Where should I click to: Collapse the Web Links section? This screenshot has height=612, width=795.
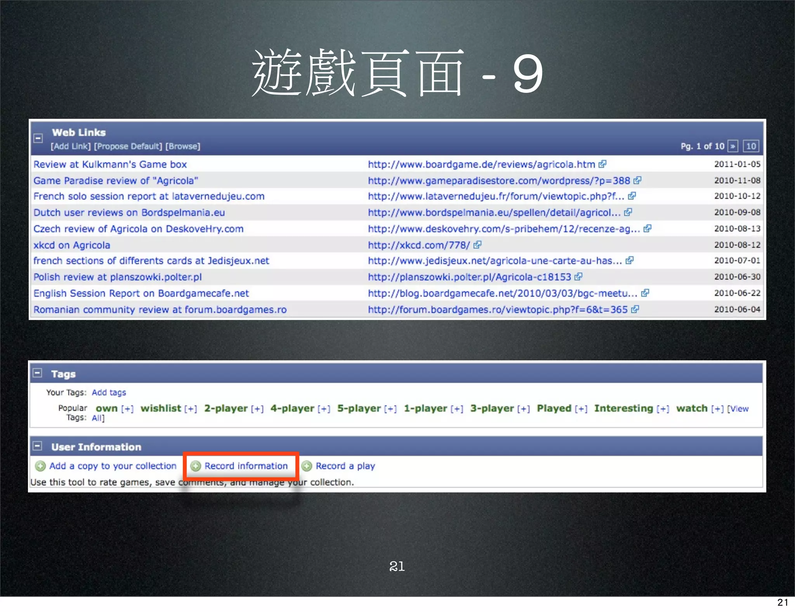[38, 138]
